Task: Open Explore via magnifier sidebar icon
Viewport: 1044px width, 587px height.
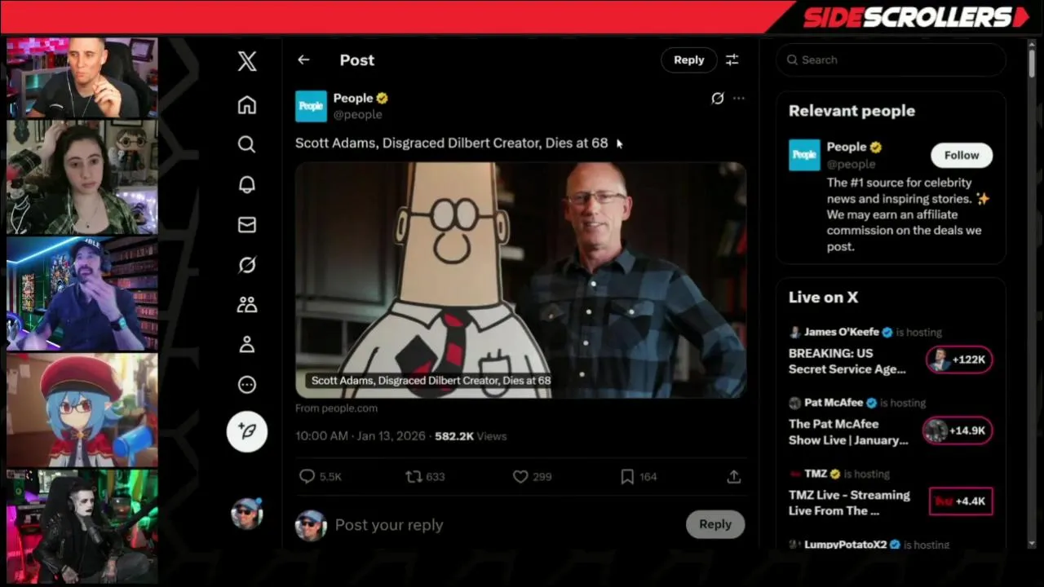Action: pos(247,144)
